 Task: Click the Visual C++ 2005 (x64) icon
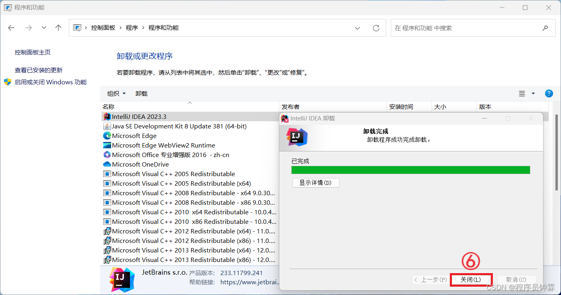(x=107, y=183)
